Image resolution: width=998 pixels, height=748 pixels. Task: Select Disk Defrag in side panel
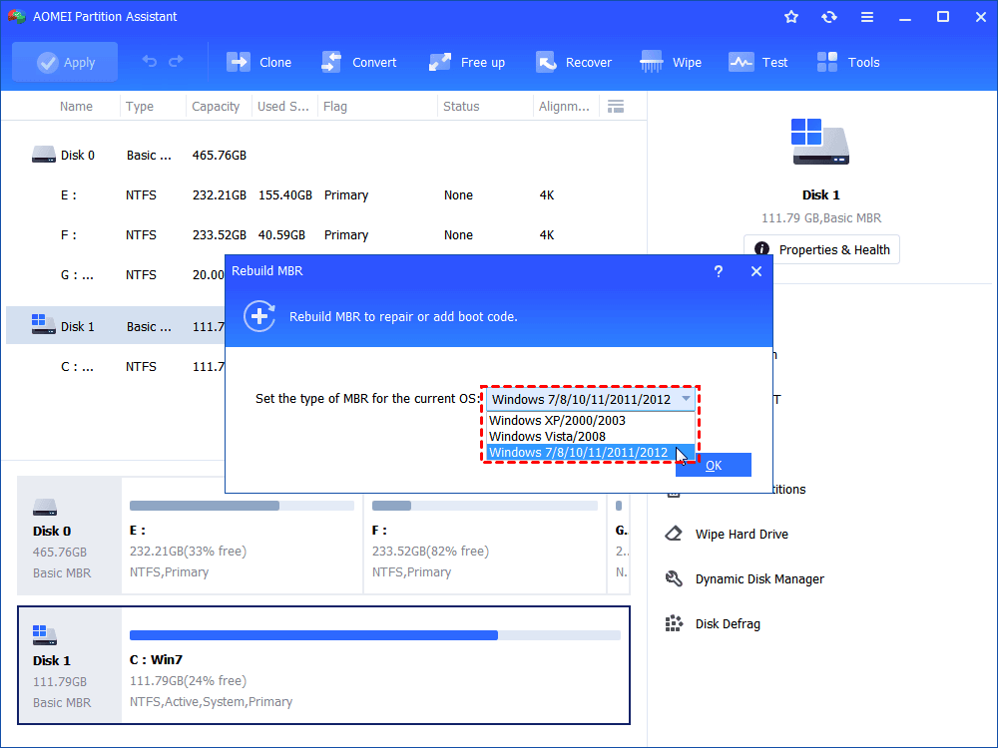(x=727, y=623)
